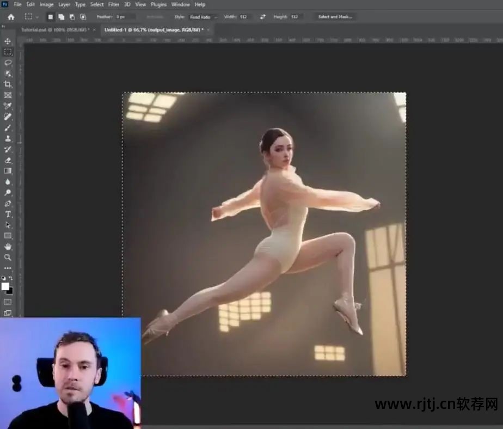Image resolution: width=503 pixels, height=429 pixels.
Task: Select the Hand tool
Action: point(8,247)
